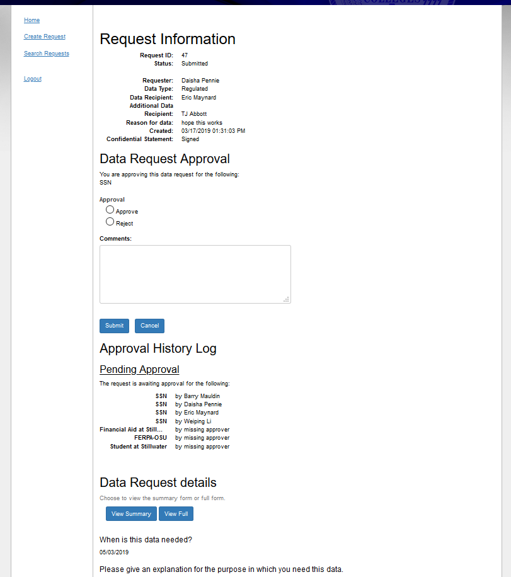Log out using the Logout link
Viewport: 511px width, 577px height.
[33, 79]
